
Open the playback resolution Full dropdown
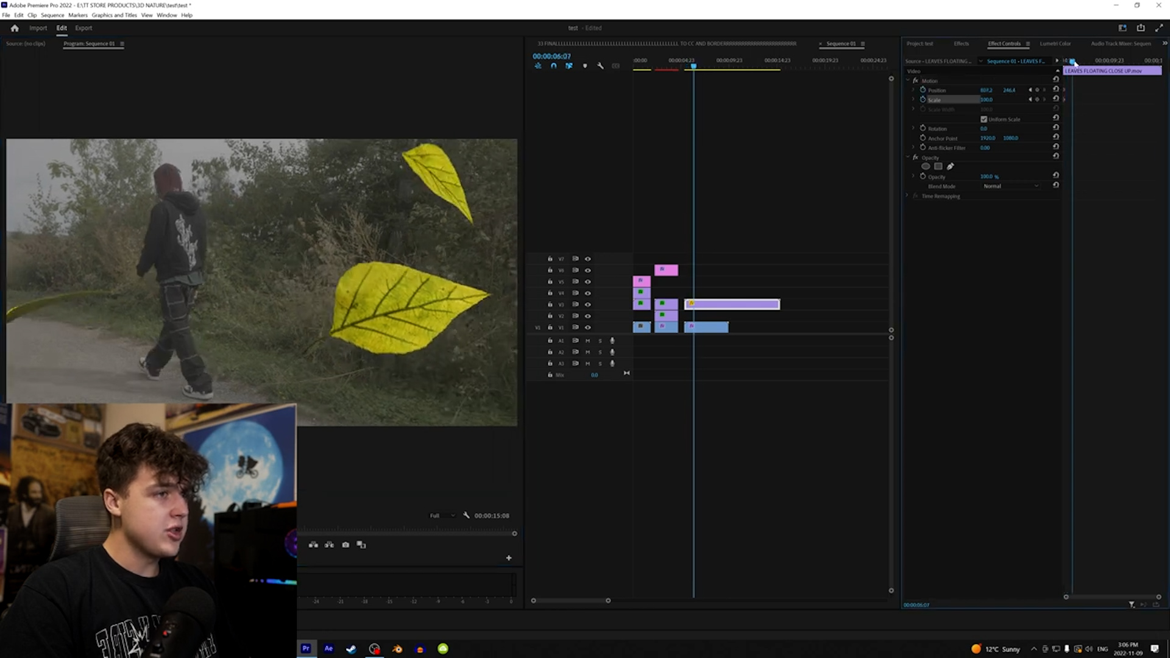pyautogui.click(x=442, y=515)
